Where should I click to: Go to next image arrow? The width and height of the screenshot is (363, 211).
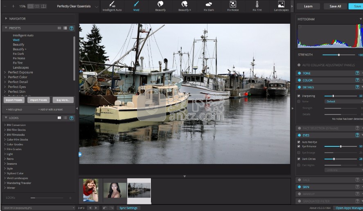pyautogui.click(x=96, y=208)
